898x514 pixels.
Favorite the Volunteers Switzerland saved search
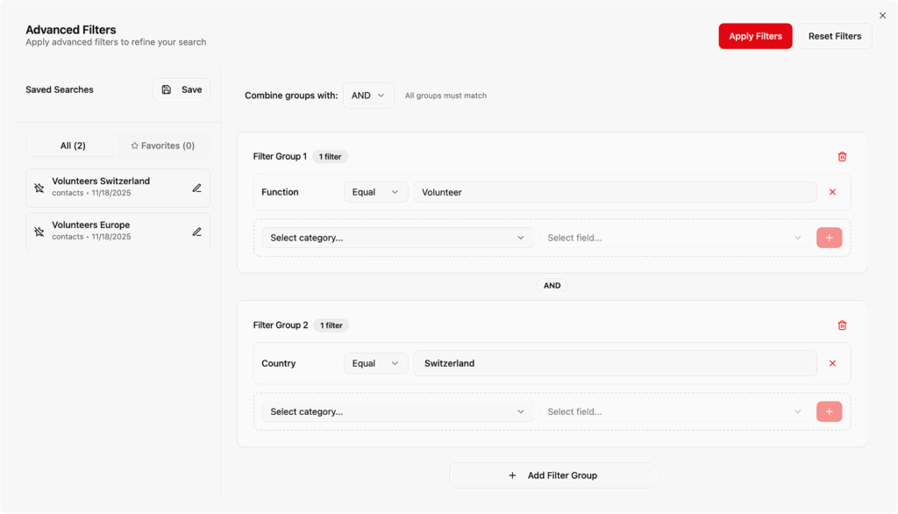pos(39,188)
